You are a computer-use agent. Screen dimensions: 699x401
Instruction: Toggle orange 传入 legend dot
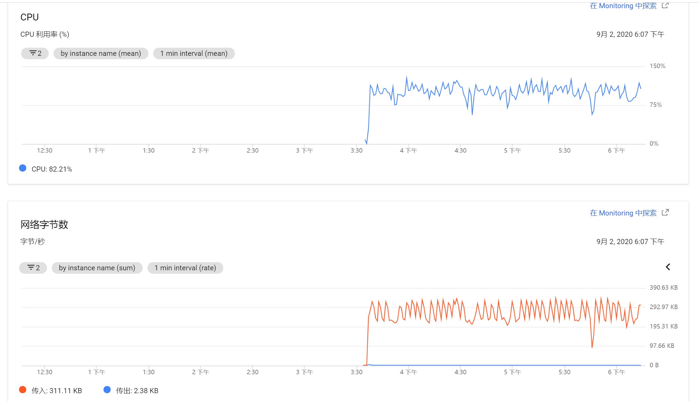(x=23, y=390)
